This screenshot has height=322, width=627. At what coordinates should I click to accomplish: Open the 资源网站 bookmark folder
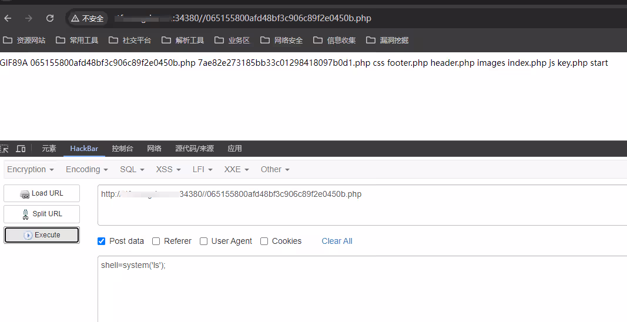pyautogui.click(x=24, y=41)
